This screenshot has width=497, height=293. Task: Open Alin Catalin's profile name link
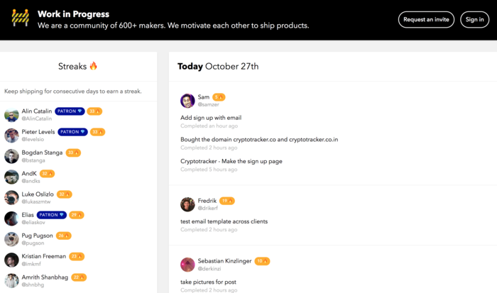tap(37, 111)
